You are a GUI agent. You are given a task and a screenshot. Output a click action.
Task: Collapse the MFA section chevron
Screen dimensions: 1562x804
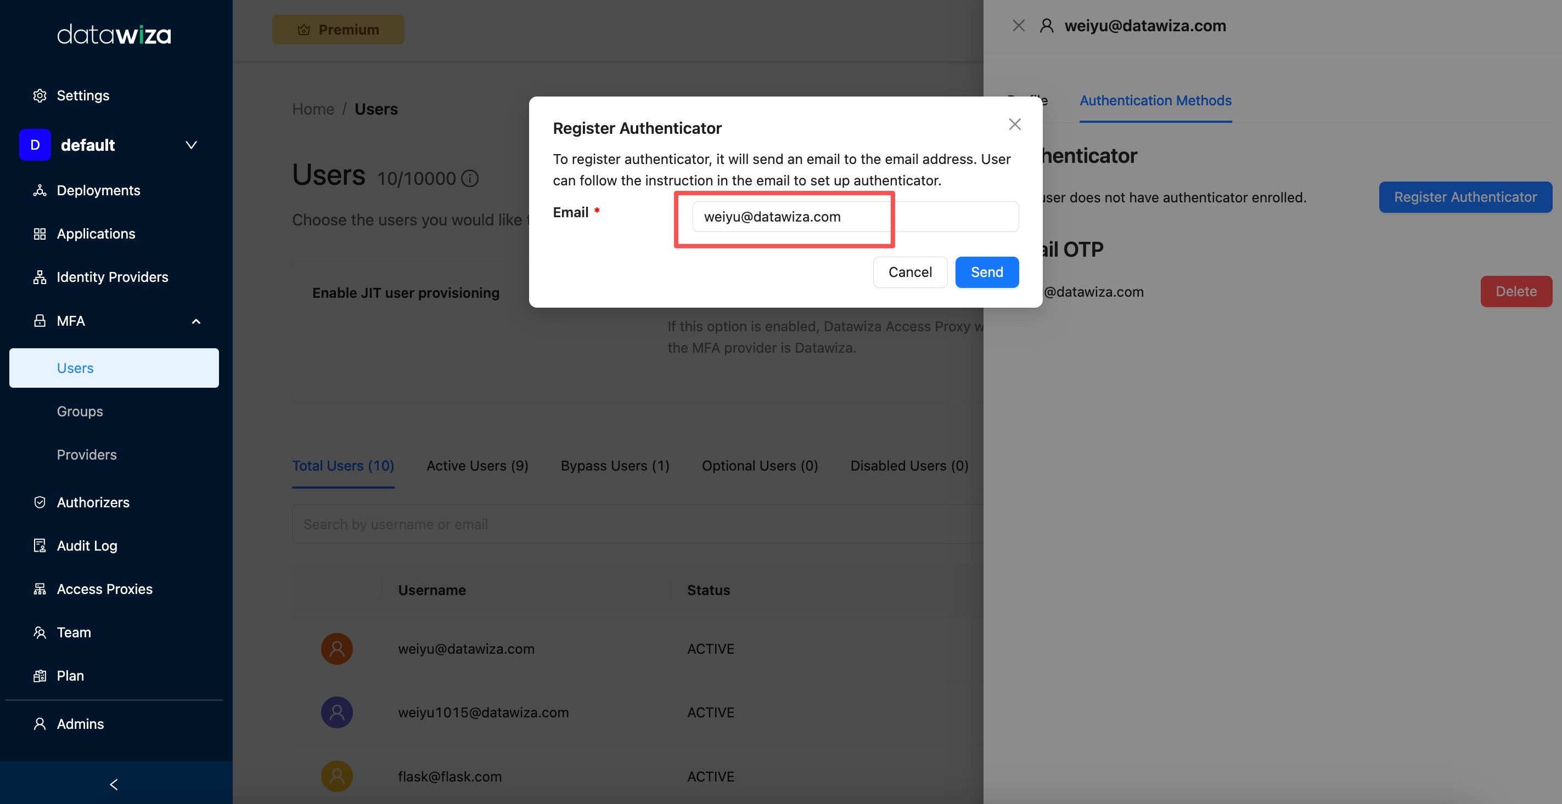pyautogui.click(x=195, y=320)
